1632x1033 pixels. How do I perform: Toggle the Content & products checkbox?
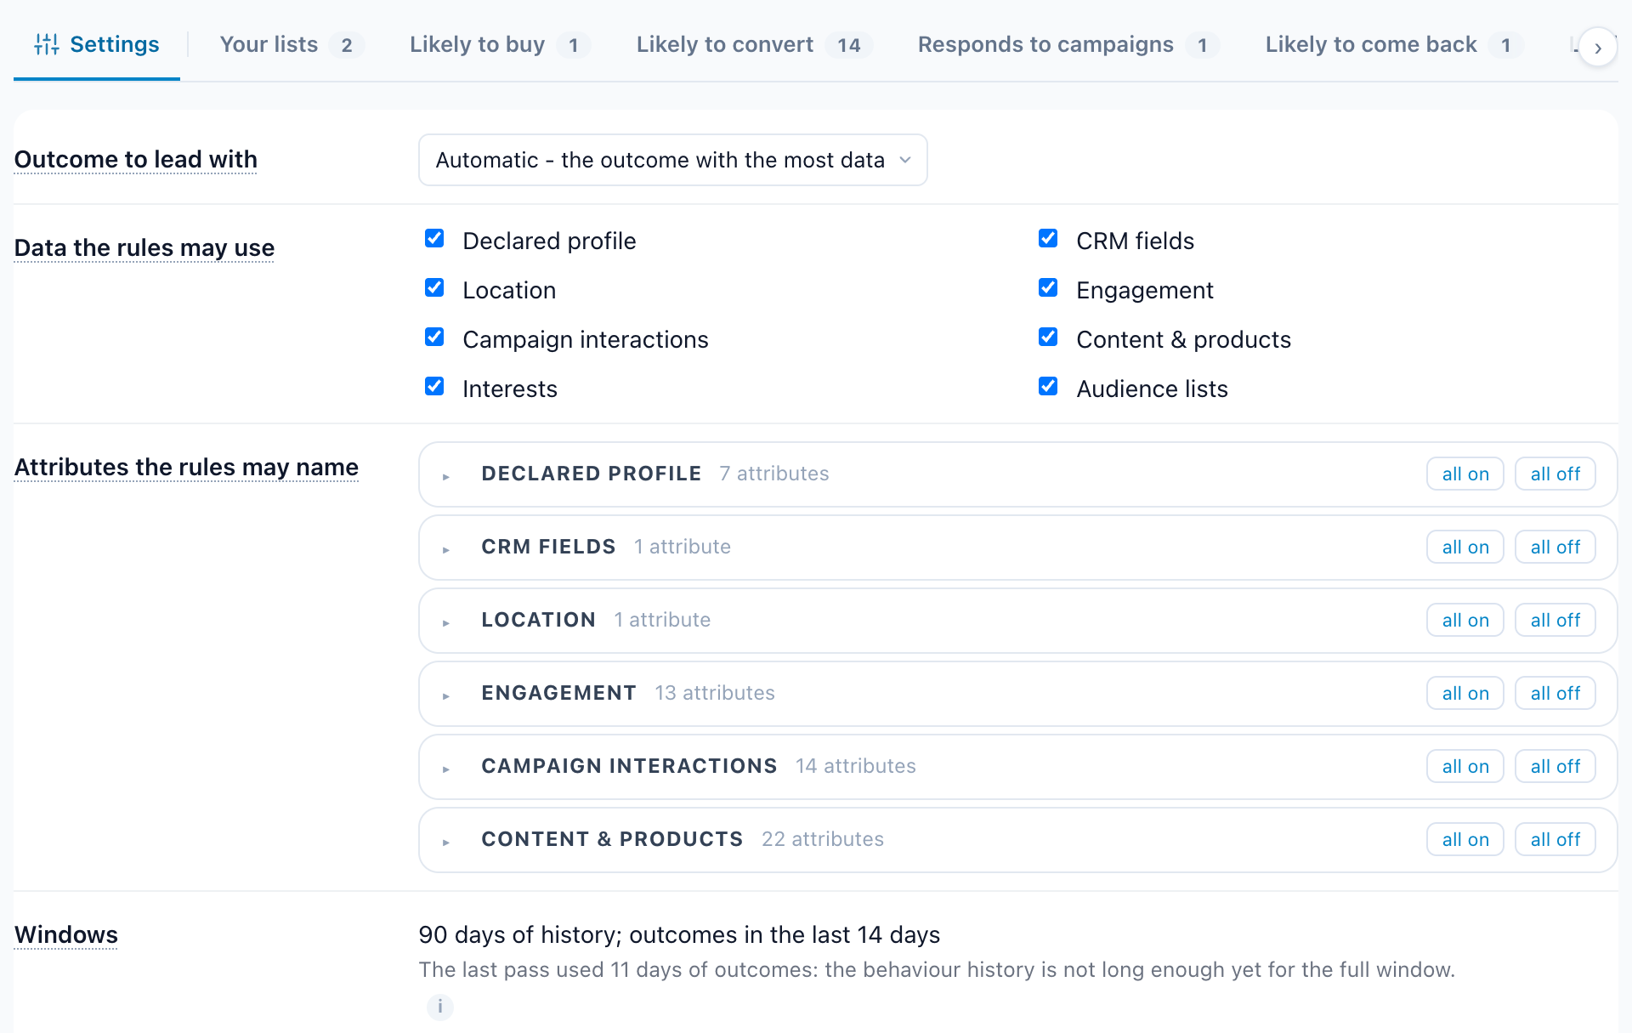pos(1048,338)
